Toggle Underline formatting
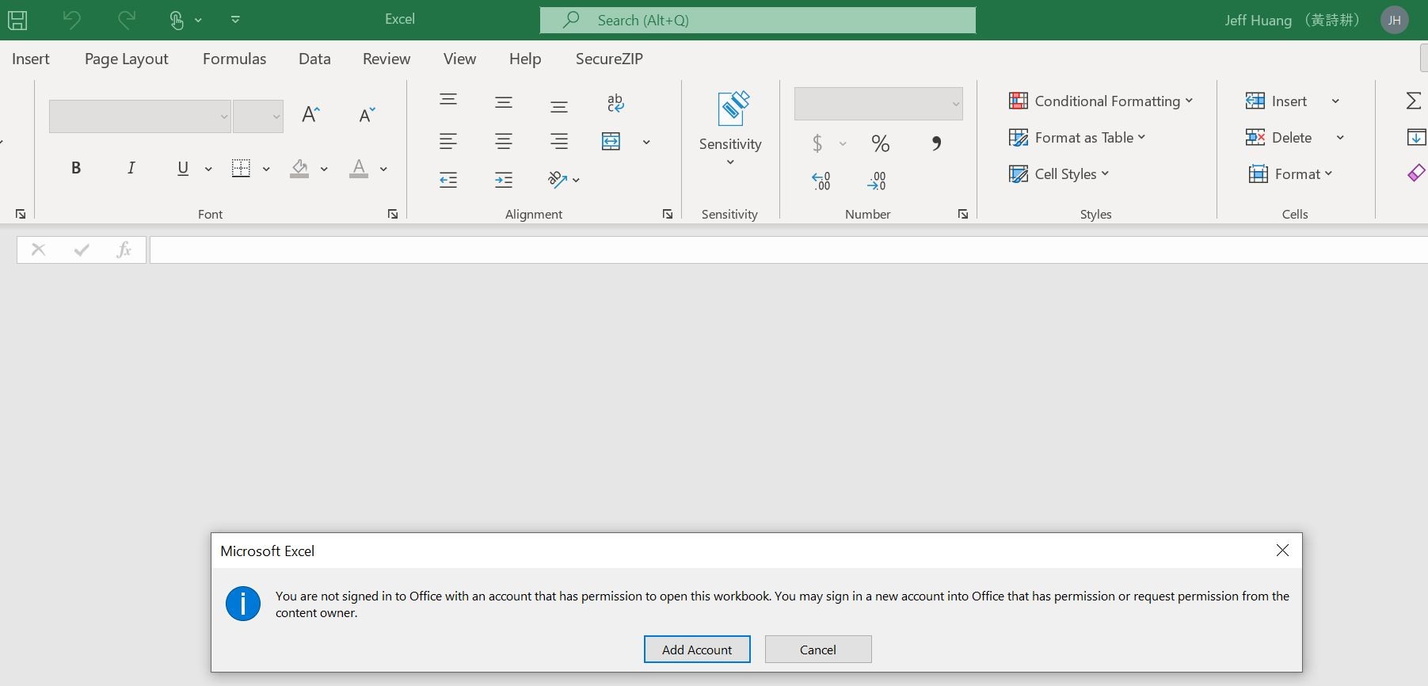 tap(183, 168)
